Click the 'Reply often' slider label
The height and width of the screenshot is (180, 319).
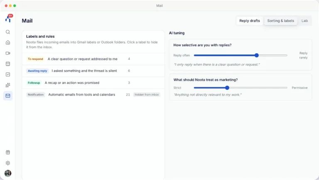pyautogui.click(x=182, y=55)
